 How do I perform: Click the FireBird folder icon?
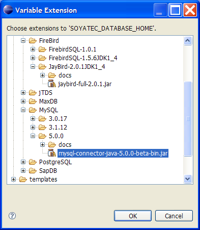coord(33,41)
